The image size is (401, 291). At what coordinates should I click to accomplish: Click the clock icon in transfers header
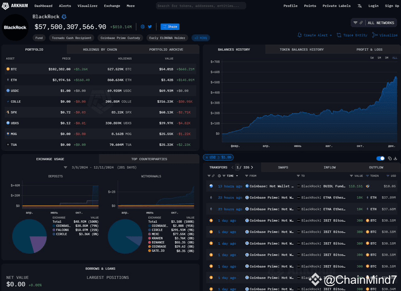219,176
